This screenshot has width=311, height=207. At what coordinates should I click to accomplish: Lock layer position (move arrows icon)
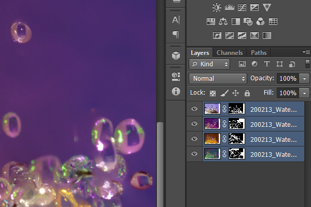[x=236, y=93]
